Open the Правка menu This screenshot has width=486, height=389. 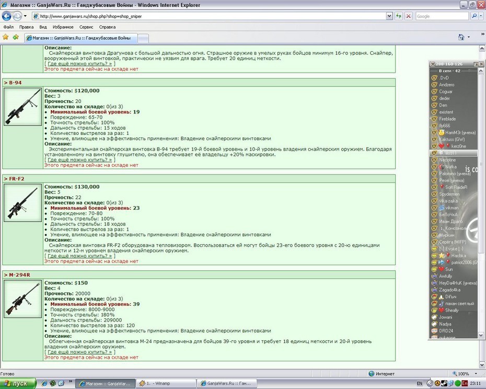[26, 27]
